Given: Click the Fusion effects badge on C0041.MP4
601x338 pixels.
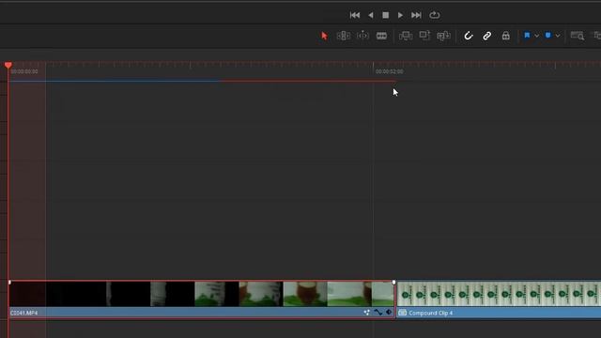Looking at the screenshot, I should [x=367, y=313].
